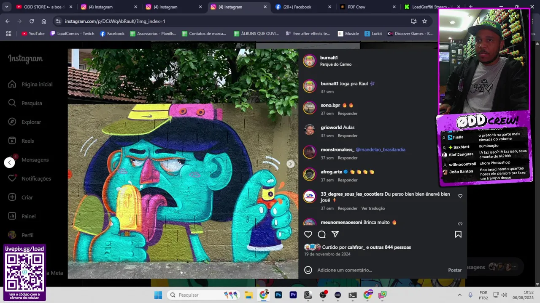Bookmark this page with the star
The width and height of the screenshot is (540, 303).
pos(424,21)
